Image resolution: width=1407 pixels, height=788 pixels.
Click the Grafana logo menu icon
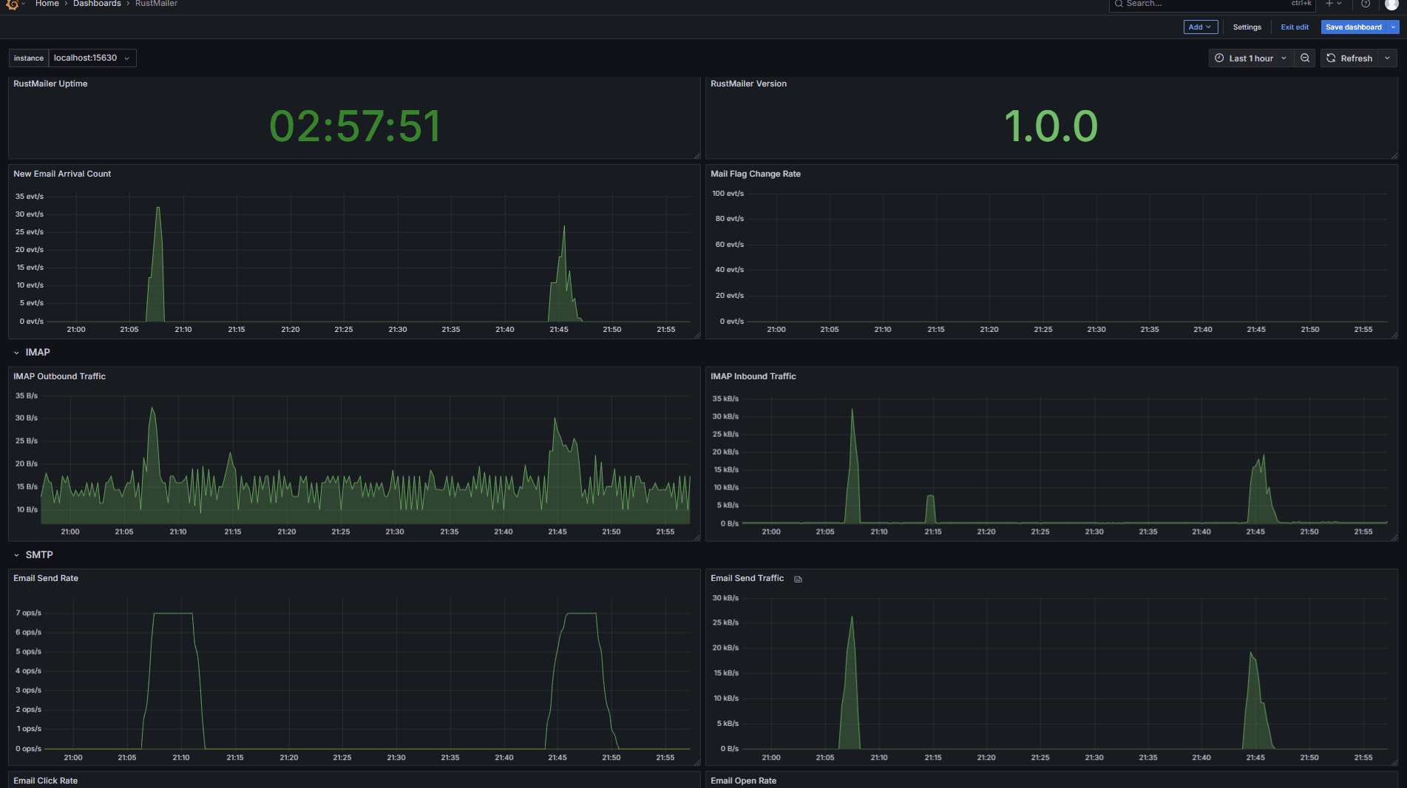[x=12, y=4]
